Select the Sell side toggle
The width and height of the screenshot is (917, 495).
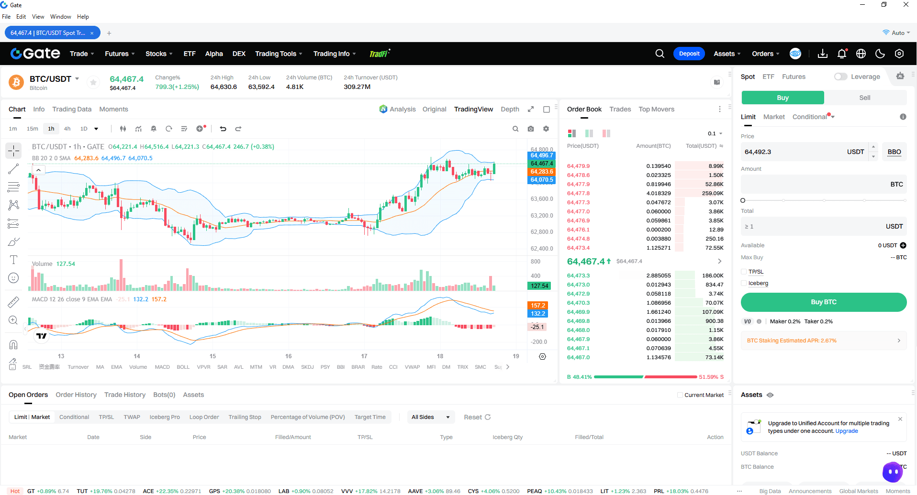(865, 98)
